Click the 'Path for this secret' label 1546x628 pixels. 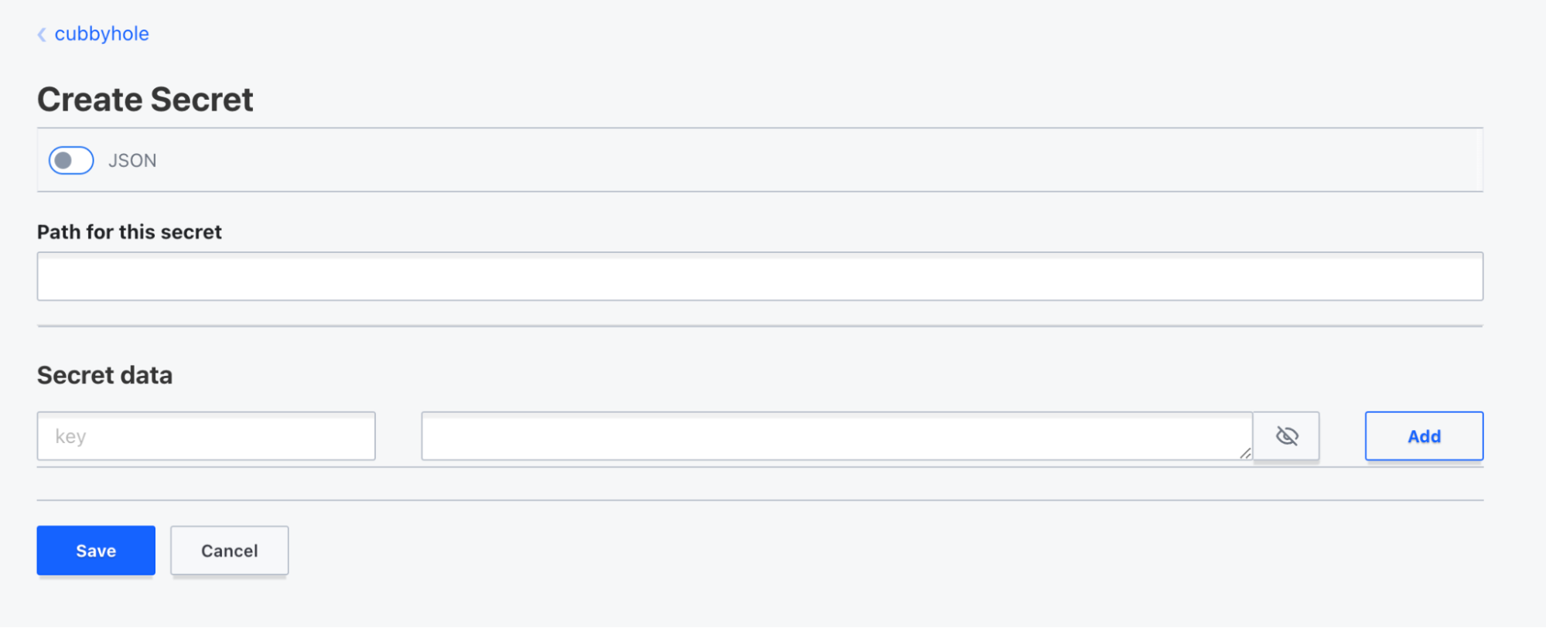(x=129, y=232)
